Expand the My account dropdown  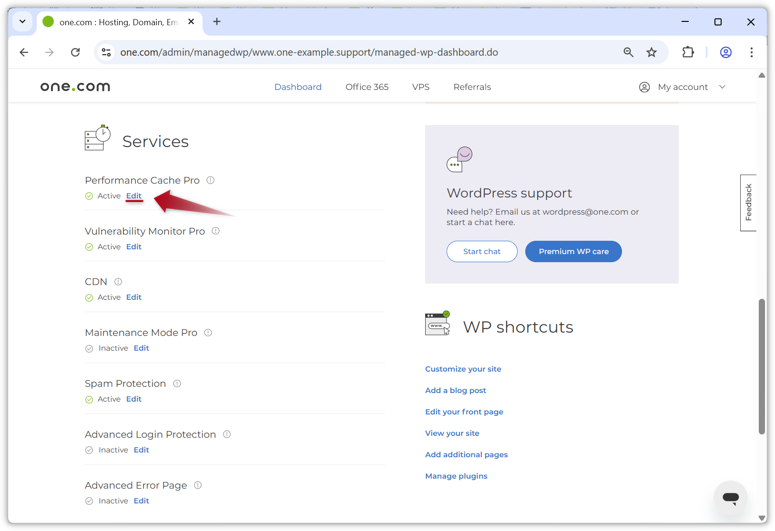click(x=683, y=87)
